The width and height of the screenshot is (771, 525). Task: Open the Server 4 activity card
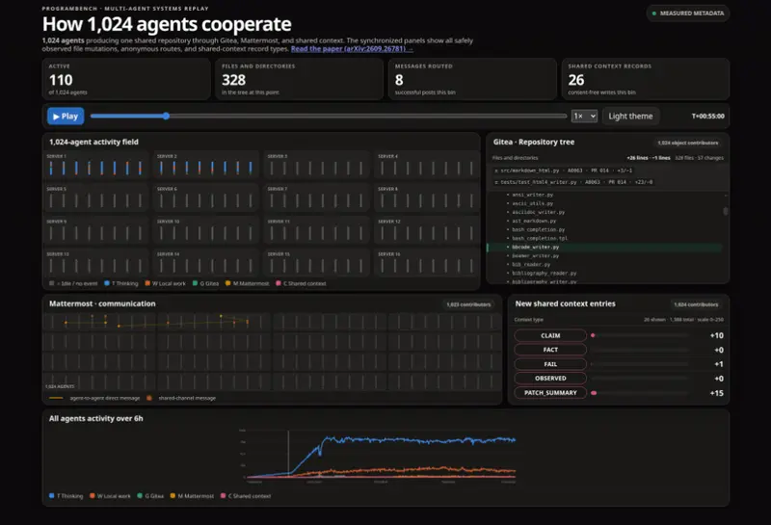pyautogui.click(x=427, y=165)
